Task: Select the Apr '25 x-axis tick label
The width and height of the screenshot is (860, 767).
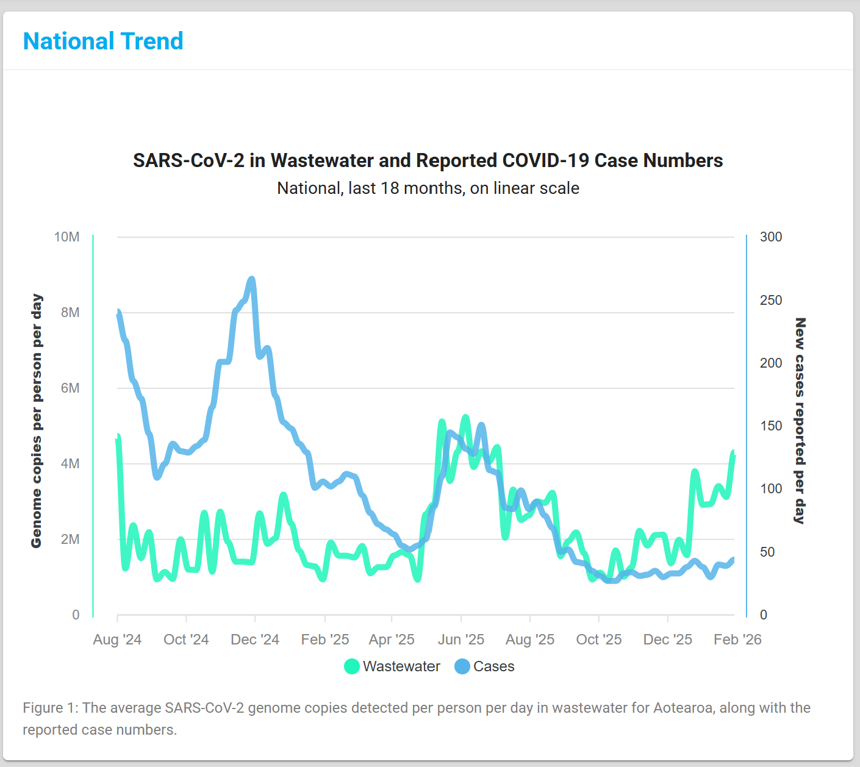Action: pyautogui.click(x=392, y=640)
